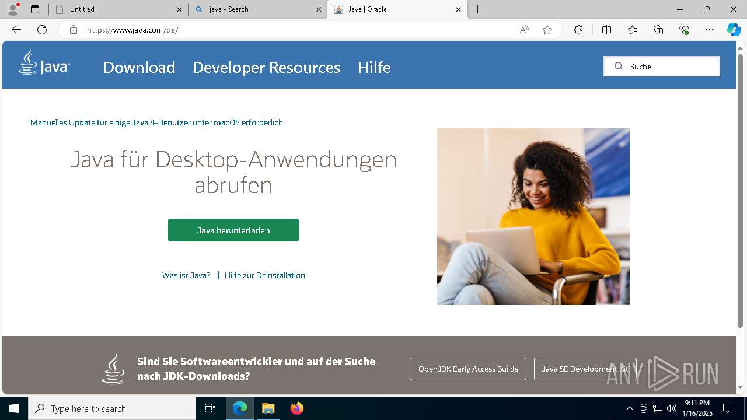Click Java SE Development Kit button
Image resolution: width=747 pixels, height=420 pixels.
(x=585, y=369)
